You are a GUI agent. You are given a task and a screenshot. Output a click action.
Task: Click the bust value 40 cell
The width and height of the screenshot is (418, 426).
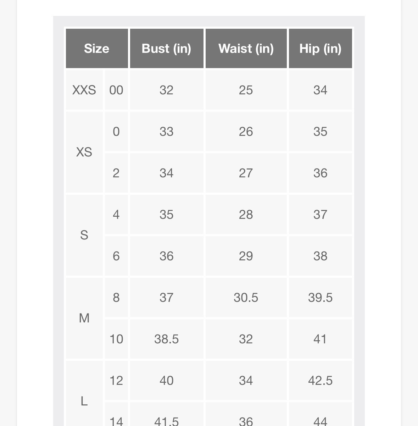tap(167, 380)
